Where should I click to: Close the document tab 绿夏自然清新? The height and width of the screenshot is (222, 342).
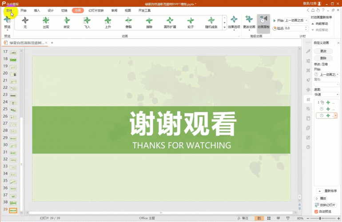(x=46, y=43)
